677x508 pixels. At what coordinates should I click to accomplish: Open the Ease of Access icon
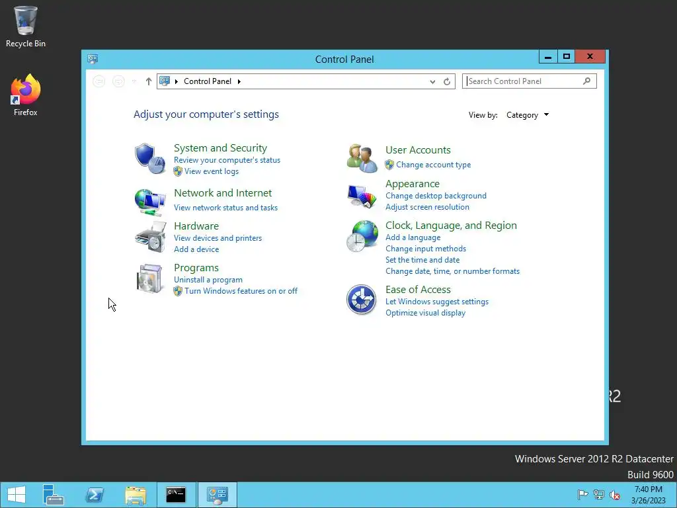click(x=362, y=300)
